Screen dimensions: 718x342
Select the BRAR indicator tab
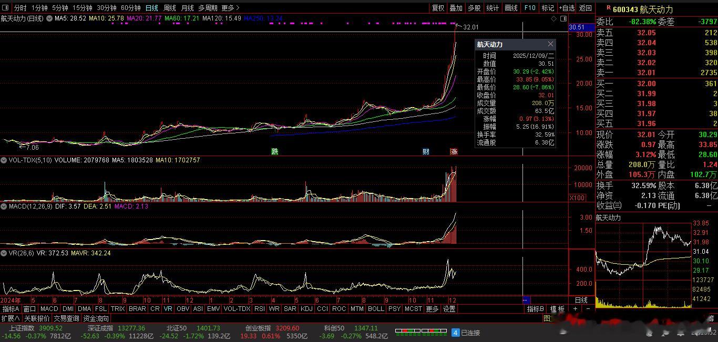[x=137, y=309]
